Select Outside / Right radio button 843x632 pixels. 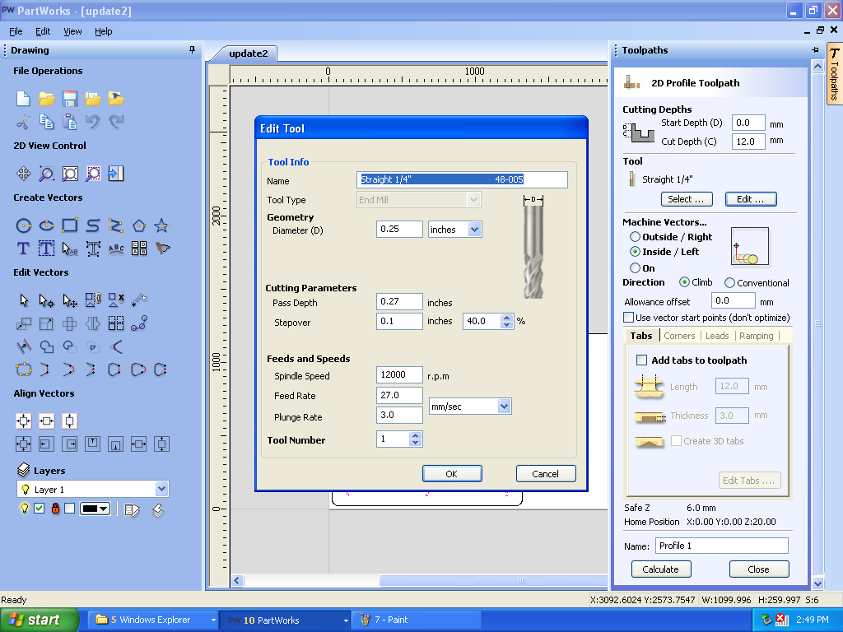click(635, 237)
